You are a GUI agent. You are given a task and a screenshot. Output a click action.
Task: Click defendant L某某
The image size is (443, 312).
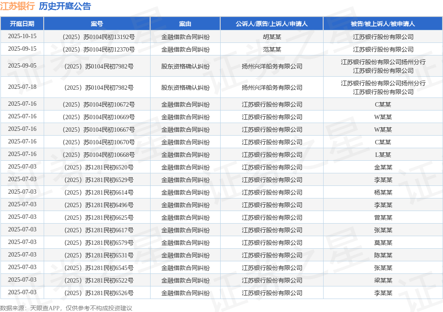[x=383, y=155]
